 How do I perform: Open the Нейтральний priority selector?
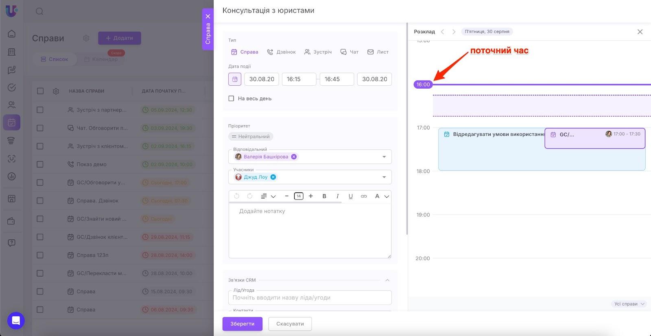click(x=251, y=137)
